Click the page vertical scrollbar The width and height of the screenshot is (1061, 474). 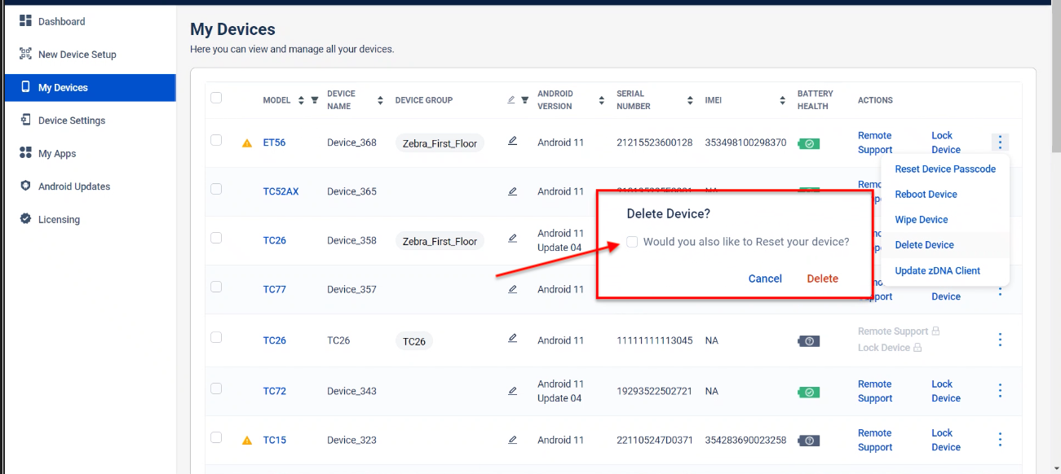coord(1056,81)
